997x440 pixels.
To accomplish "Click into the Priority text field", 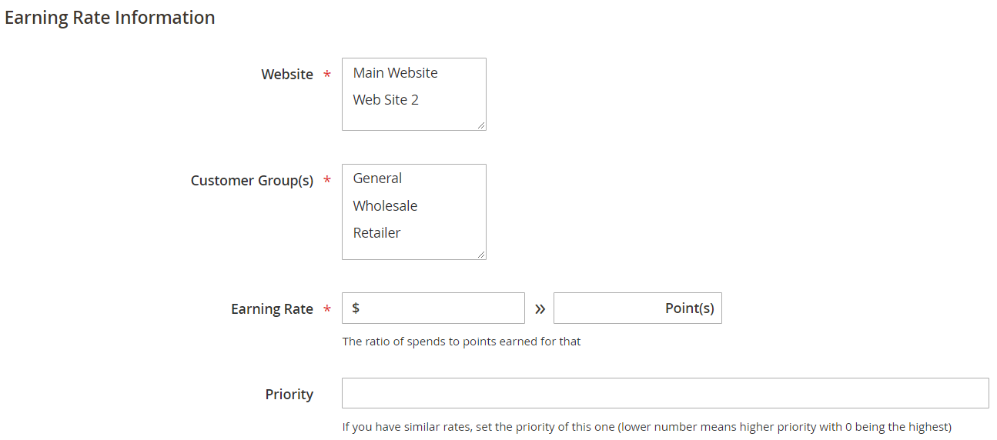I will tap(665, 393).
